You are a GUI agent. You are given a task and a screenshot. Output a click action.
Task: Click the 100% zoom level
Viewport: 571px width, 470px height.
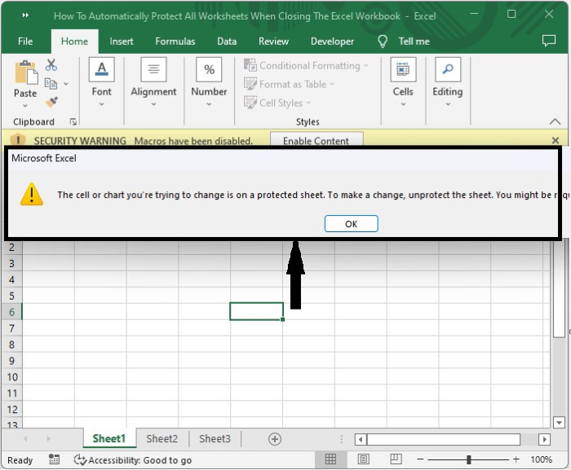coord(541,459)
